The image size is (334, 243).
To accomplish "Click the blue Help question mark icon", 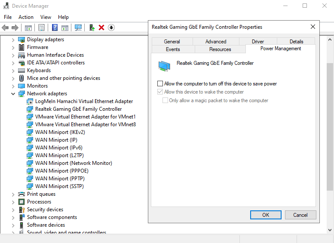I will [55, 27].
